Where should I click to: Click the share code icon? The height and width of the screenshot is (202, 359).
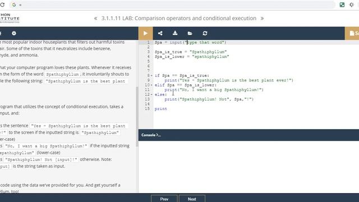[x=160, y=33]
